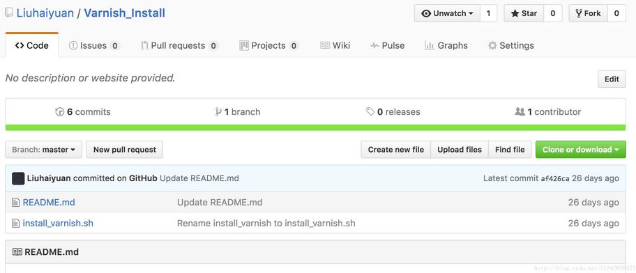Open the Wiki tab

[335, 45]
